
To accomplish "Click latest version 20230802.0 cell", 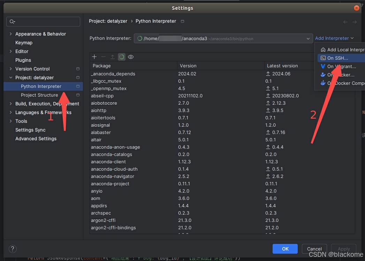I will pyautogui.click(x=286, y=96).
